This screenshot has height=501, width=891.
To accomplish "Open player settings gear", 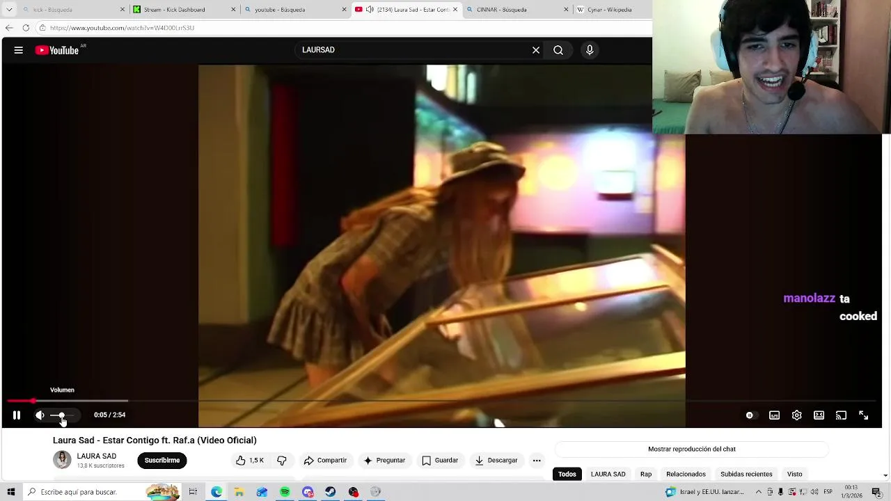I will click(796, 415).
